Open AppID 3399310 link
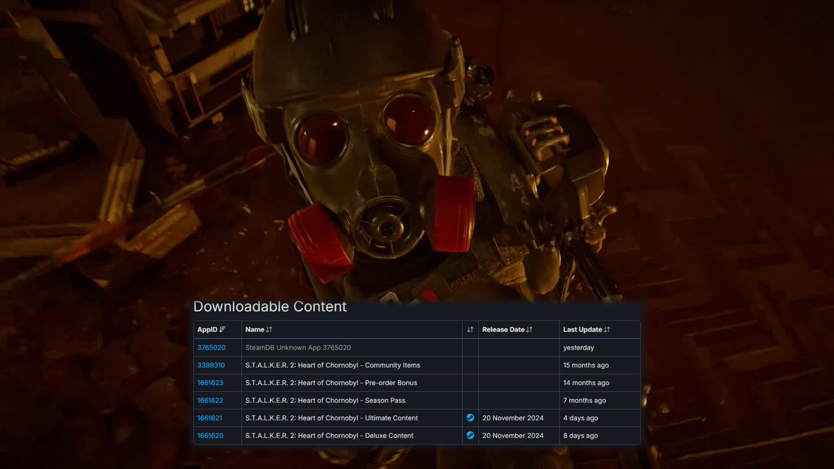Viewport: 834px width, 469px height. pos(211,365)
